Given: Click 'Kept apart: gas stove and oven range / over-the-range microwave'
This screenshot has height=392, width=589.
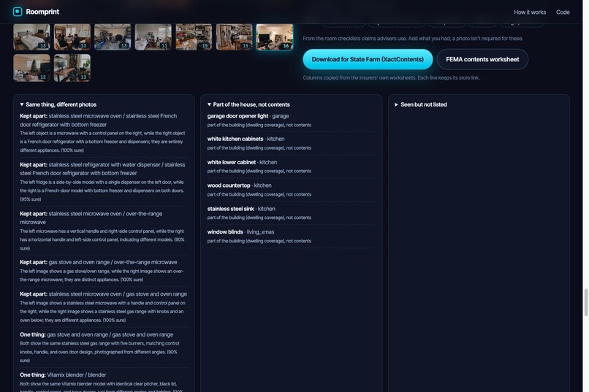Looking at the screenshot, I should point(104,271).
